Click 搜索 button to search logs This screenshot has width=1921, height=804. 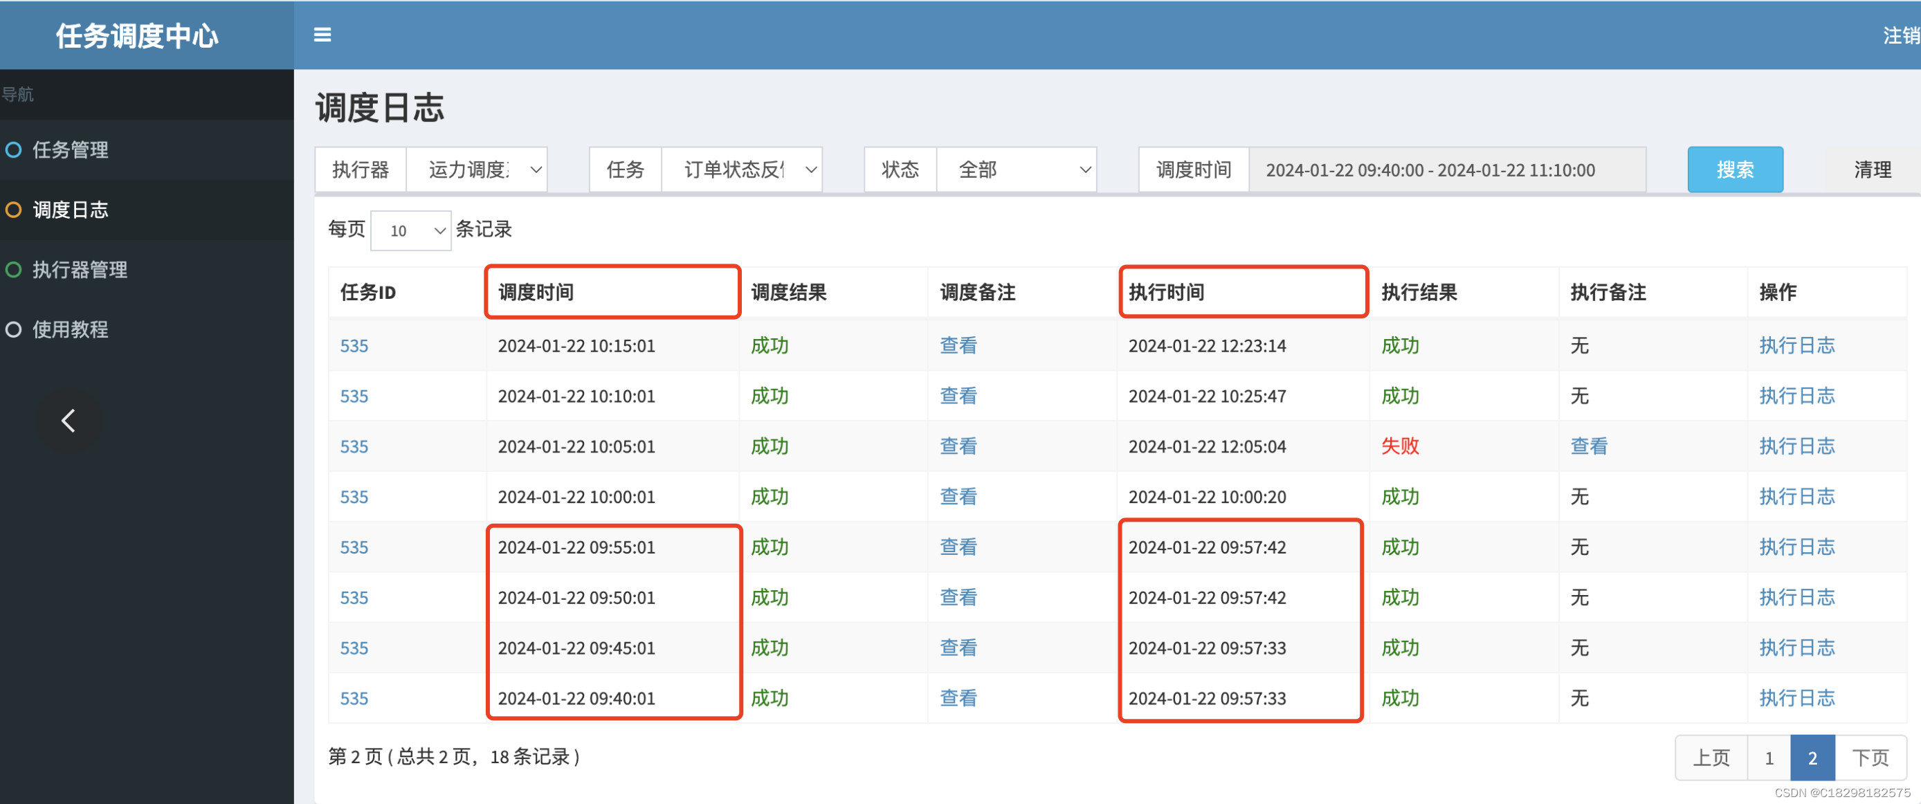pyautogui.click(x=1737, y=170)
